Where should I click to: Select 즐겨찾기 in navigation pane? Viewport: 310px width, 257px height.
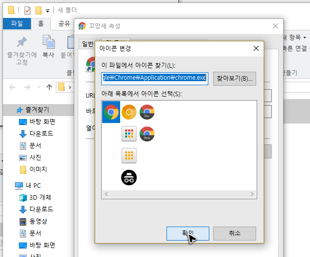point(37,110)
